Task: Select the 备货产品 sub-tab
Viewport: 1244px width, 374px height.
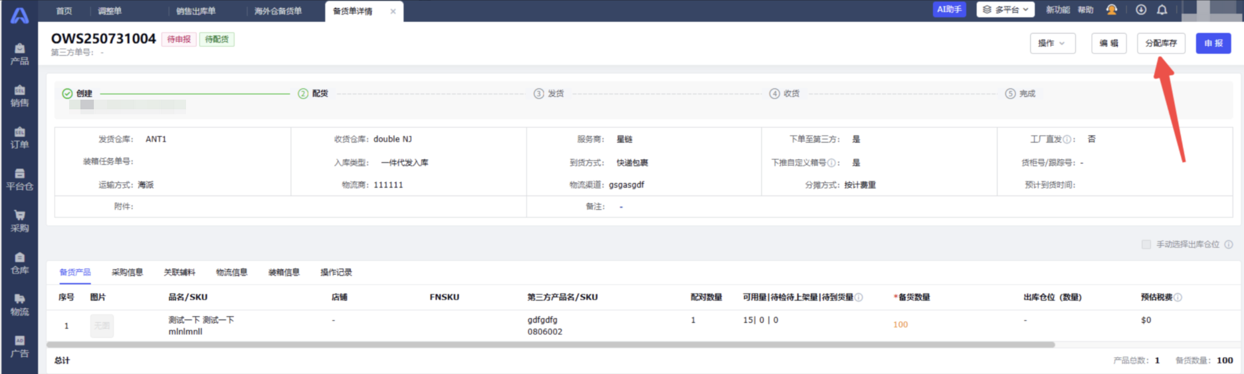Action: click(75, 272)
